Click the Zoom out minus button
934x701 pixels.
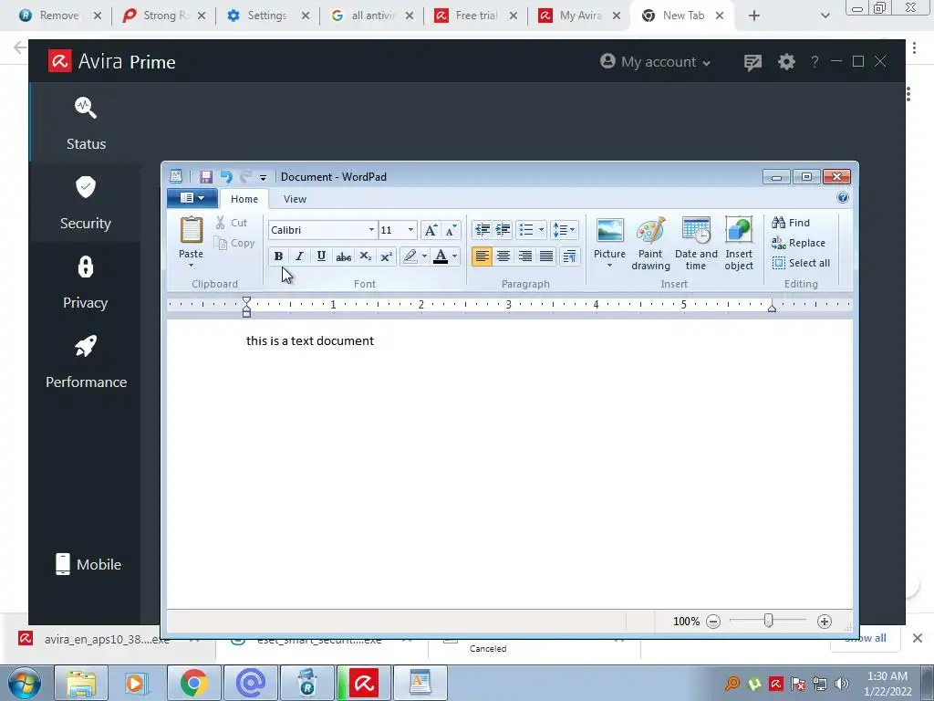click(x=713, y=622)
